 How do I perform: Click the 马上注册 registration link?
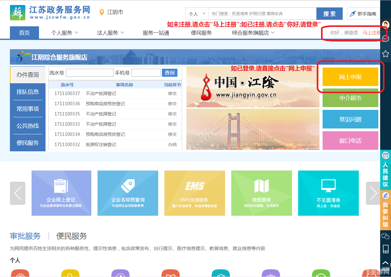[x=371, y=32]
